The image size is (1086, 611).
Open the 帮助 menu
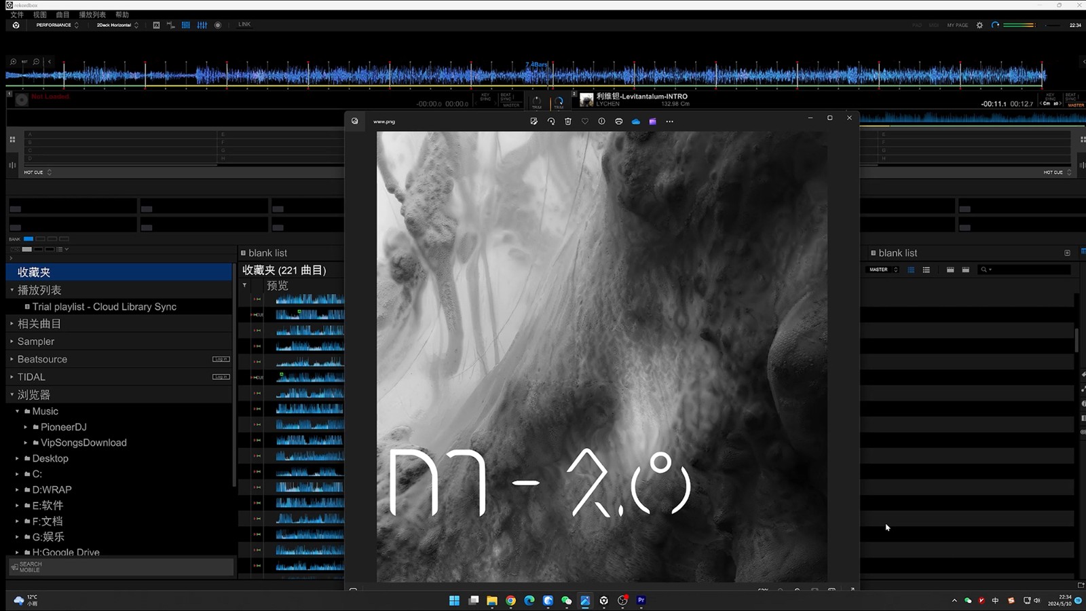pos(122,14)
